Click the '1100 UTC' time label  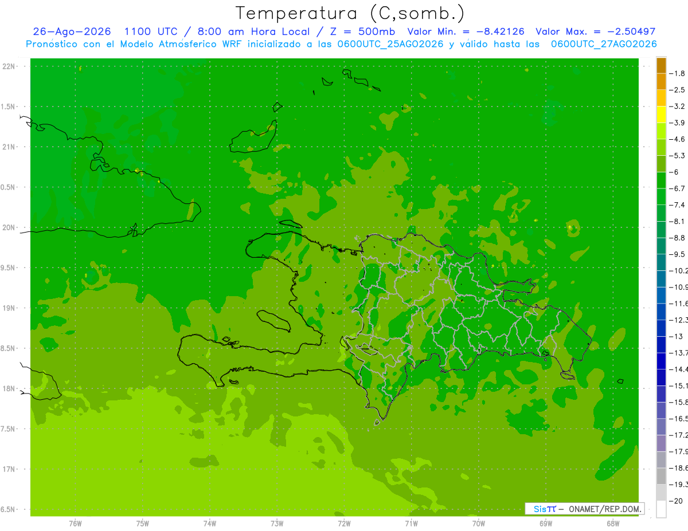152,32
